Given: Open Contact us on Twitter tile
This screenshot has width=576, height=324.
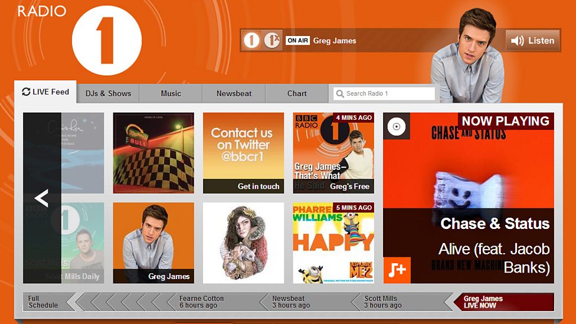Looking at the screenshot, I should (244, 153).
